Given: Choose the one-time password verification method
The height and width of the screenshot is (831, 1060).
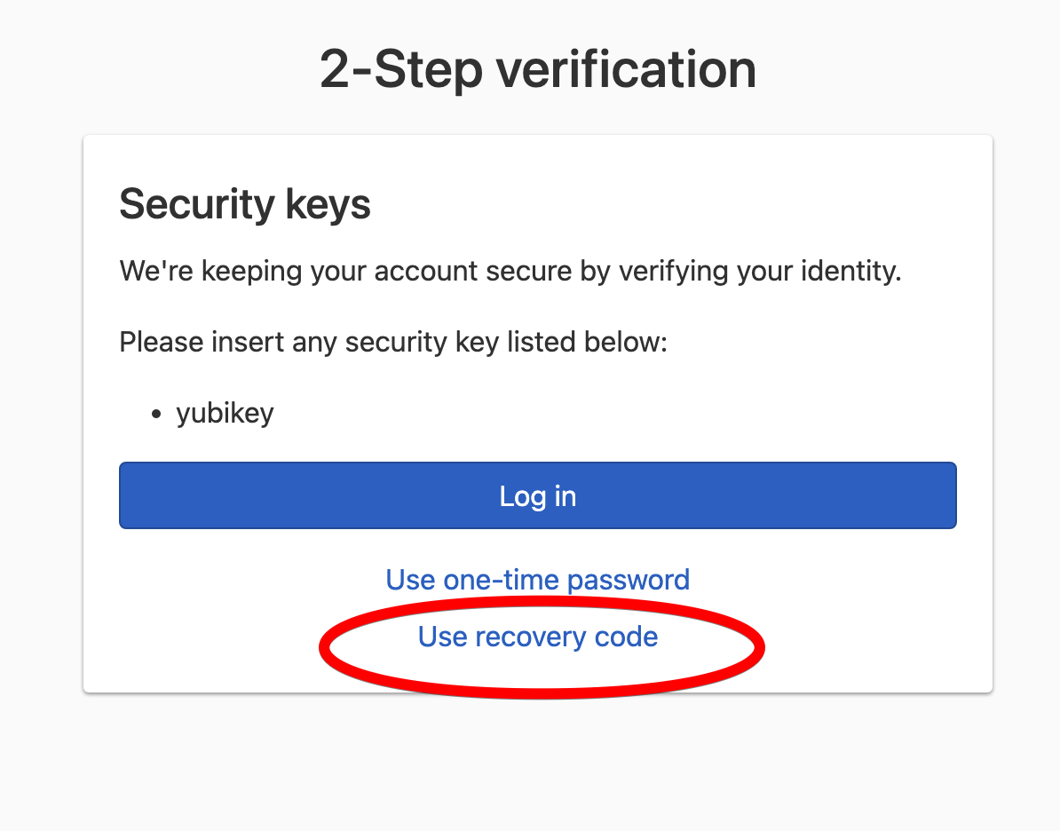Looking at the screenshot, I should (537, 579).
